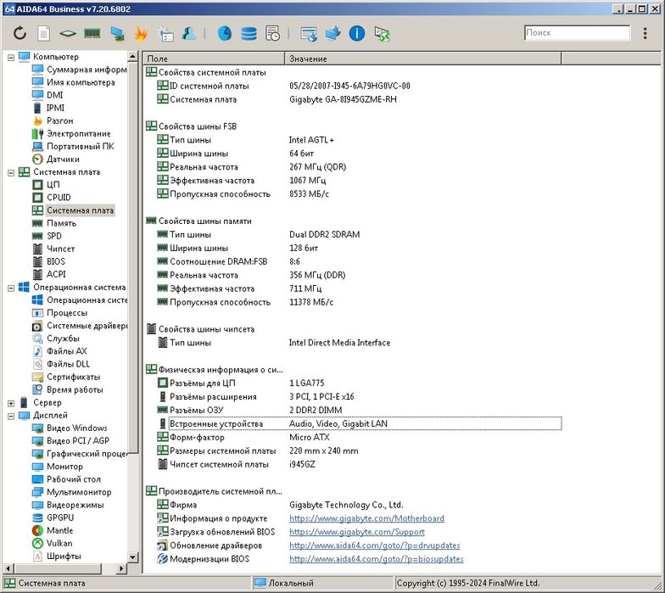
Task: Click the remote connection green arrows icon
Action: coord(382,34)
